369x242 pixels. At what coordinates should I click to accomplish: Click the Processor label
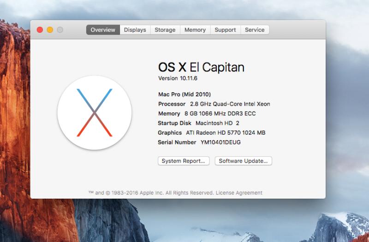[x=172, y=104]
